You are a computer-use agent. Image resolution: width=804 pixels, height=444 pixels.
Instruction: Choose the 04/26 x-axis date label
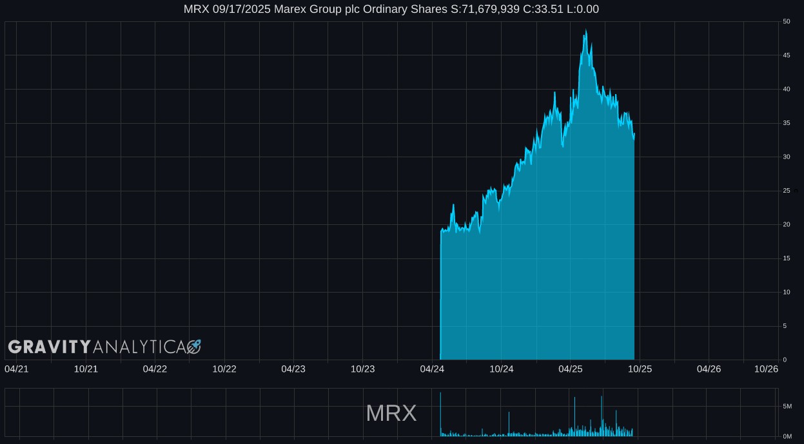click(x=709, y=369)
